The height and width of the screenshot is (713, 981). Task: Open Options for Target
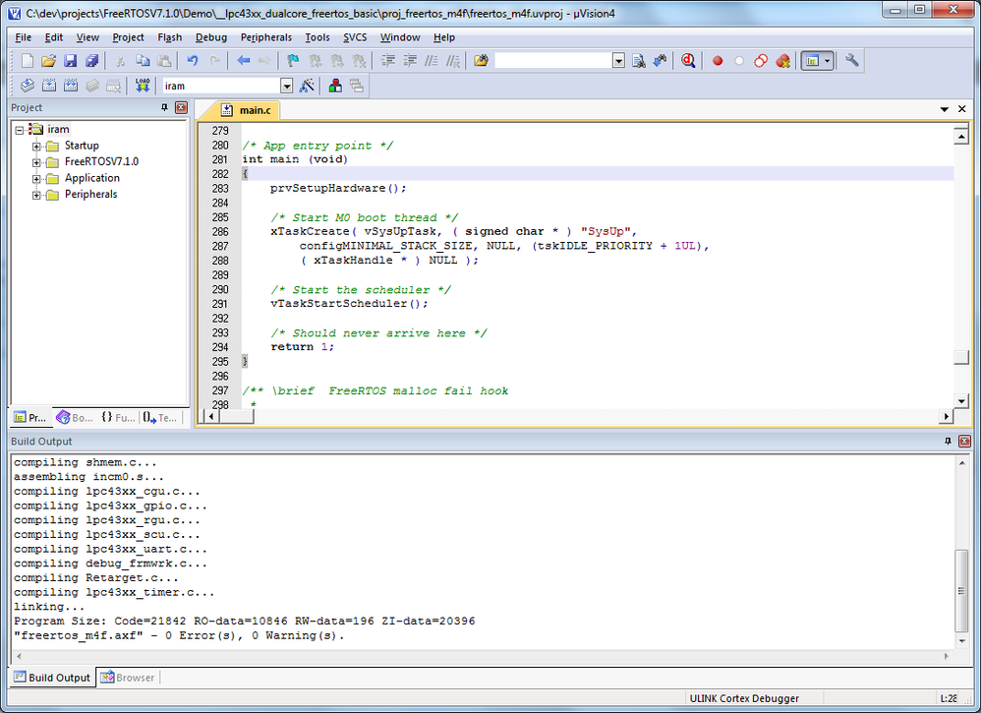(308, 86)
